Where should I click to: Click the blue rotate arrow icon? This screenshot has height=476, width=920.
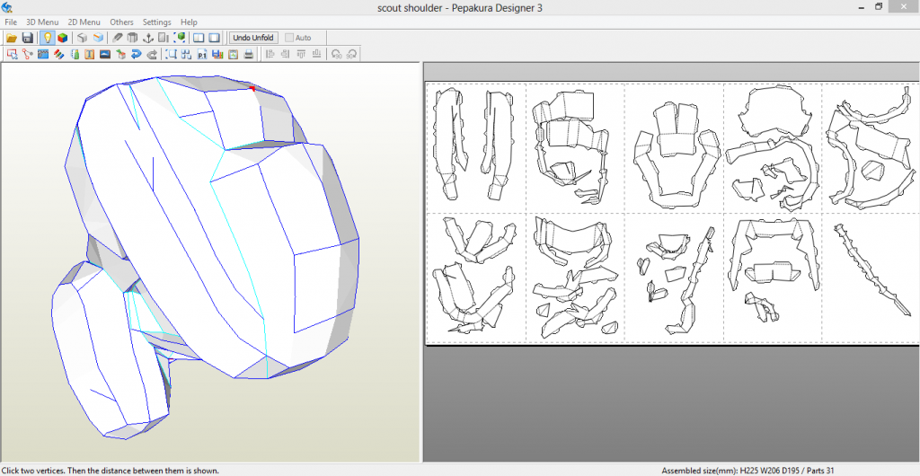pyautogui.click(x=136, y=54)
